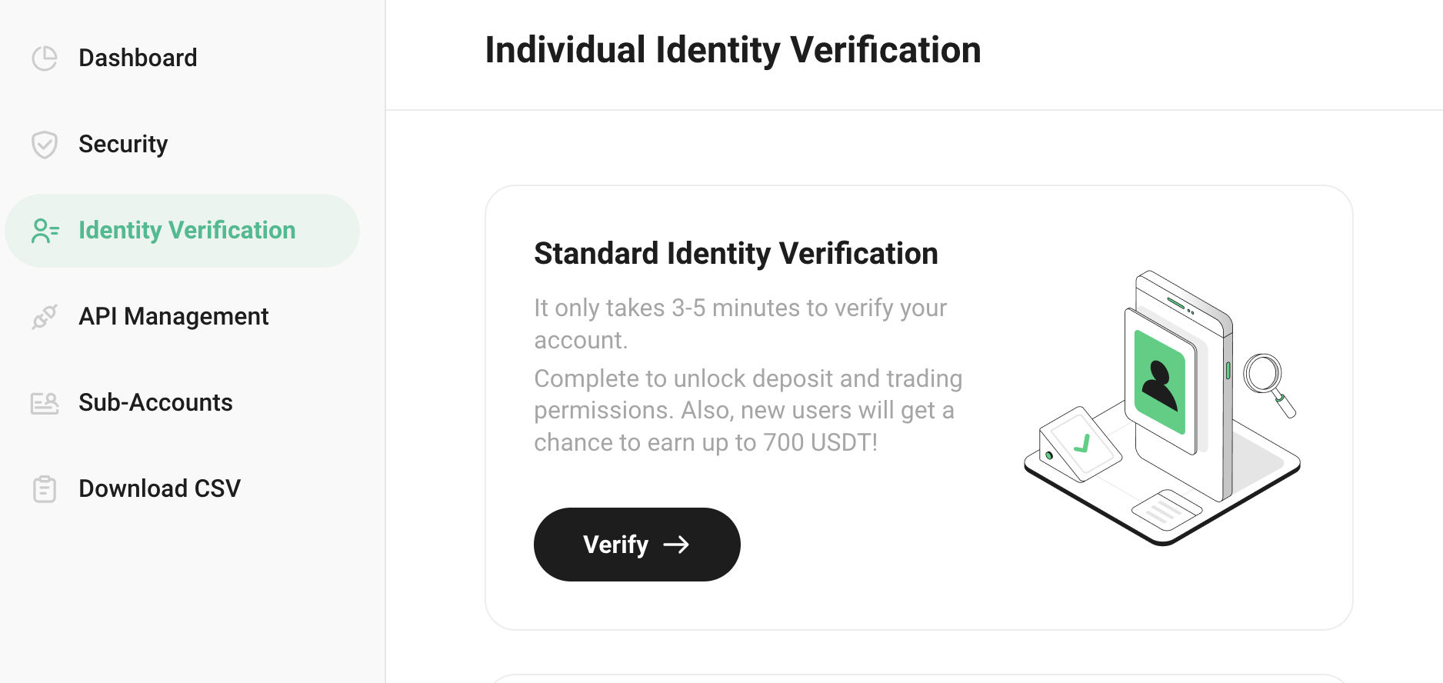This screenshot has height=683, width=1443.
Task: Click the Sub-Accounts card icon
Action: point(45,403)
